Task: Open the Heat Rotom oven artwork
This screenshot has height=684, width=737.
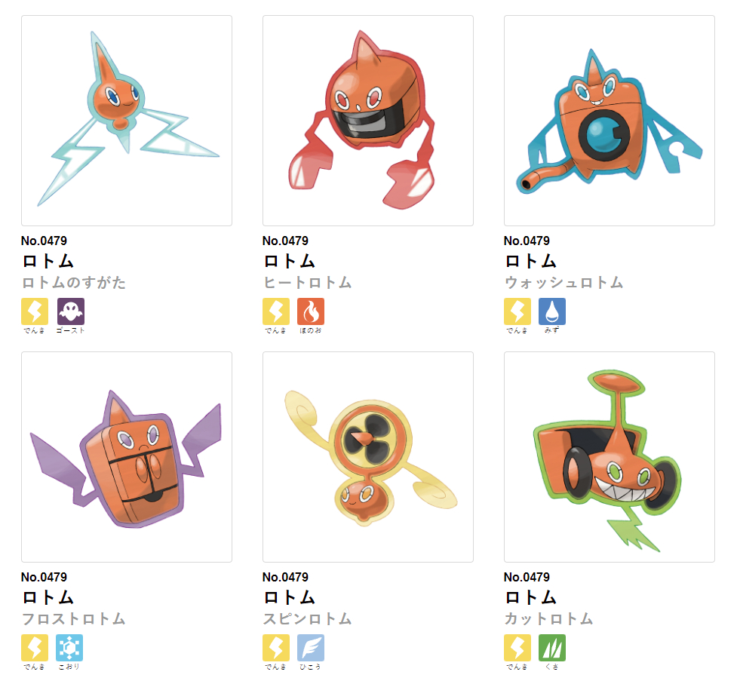Action: tap(368, 120)
